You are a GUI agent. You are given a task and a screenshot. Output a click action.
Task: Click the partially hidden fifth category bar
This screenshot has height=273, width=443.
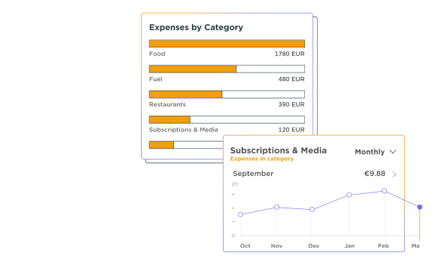(186, 145)
